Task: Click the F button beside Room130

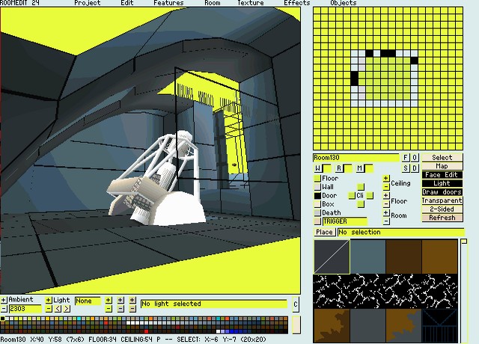Action: pos(406,158)
